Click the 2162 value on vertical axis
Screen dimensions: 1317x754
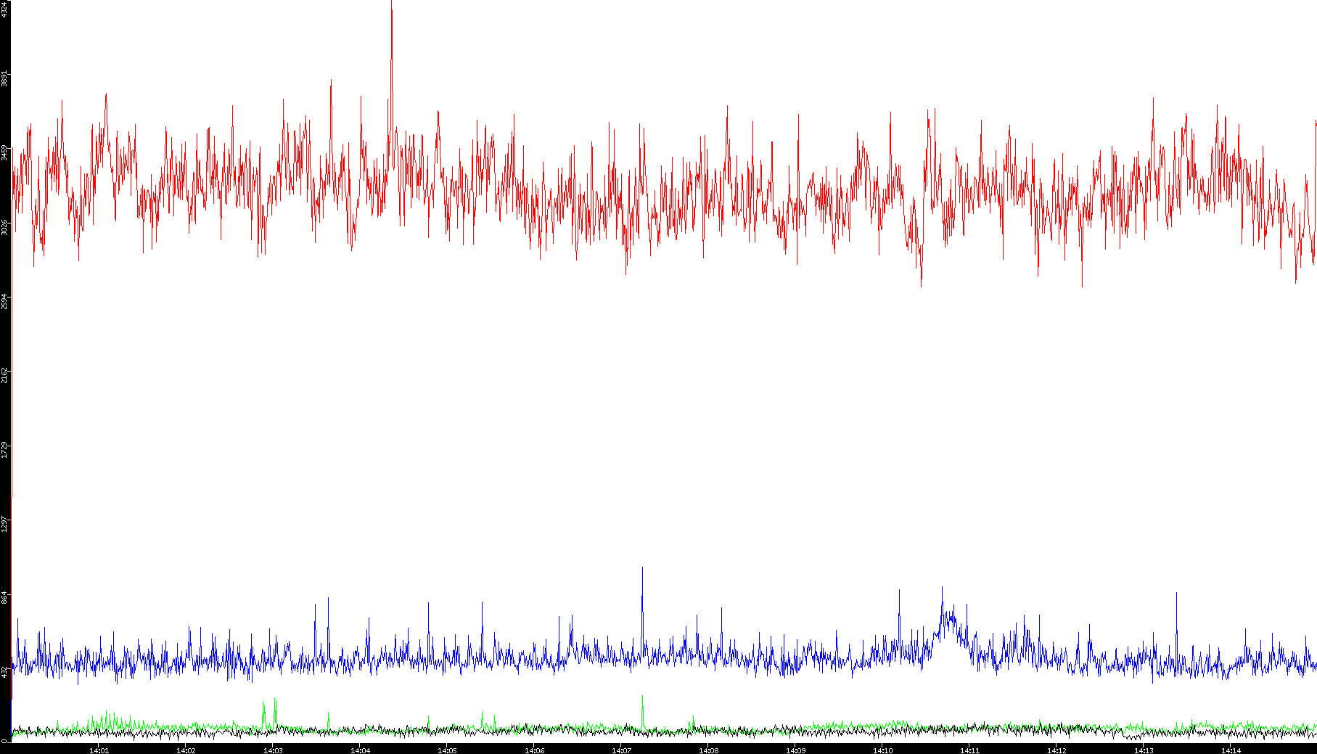coord(5,374)
